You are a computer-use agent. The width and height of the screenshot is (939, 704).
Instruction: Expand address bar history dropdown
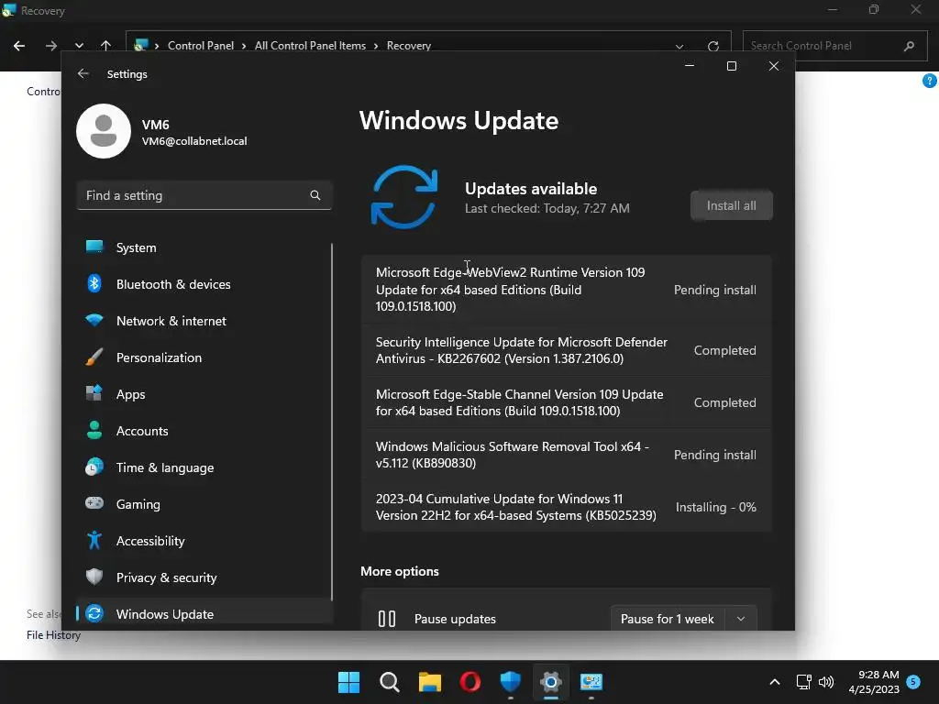pos(679,46)
